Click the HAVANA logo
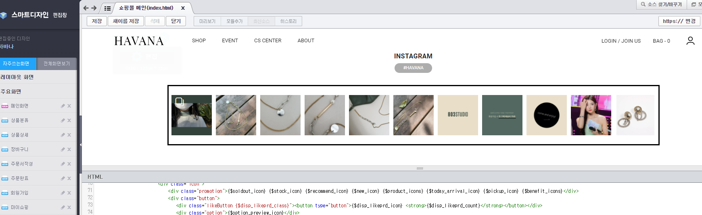702x215 pixels. click(x=139, y=41)
